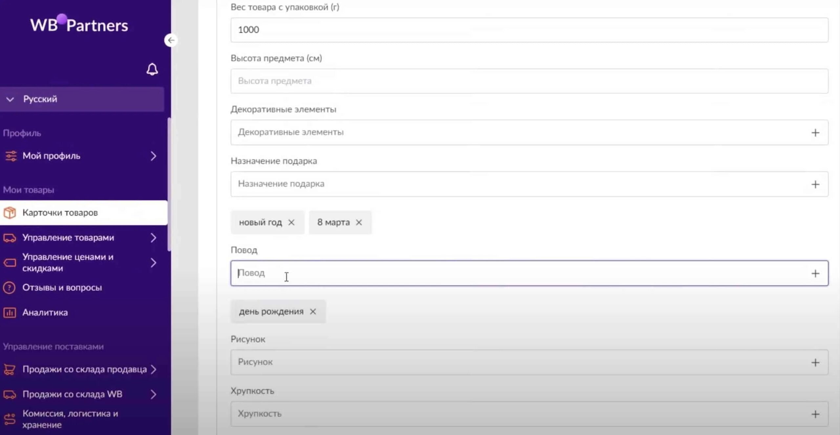840x435 pixels.
Task: Open notifications bell icon
Action: [x=152, y=69]
